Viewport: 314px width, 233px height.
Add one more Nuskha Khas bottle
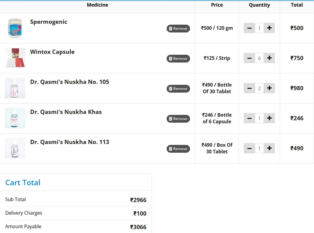pyautogui.click(x=269, y=118)
